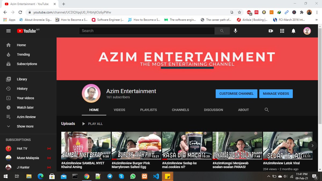Click Hot TV live badge toggle
The width and height of the screenshot is (322, 181).
[x=49, y=148]
